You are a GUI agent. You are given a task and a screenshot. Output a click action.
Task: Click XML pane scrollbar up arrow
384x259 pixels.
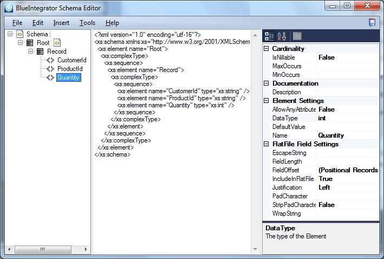pyautogui.click(x=255, y=35)
